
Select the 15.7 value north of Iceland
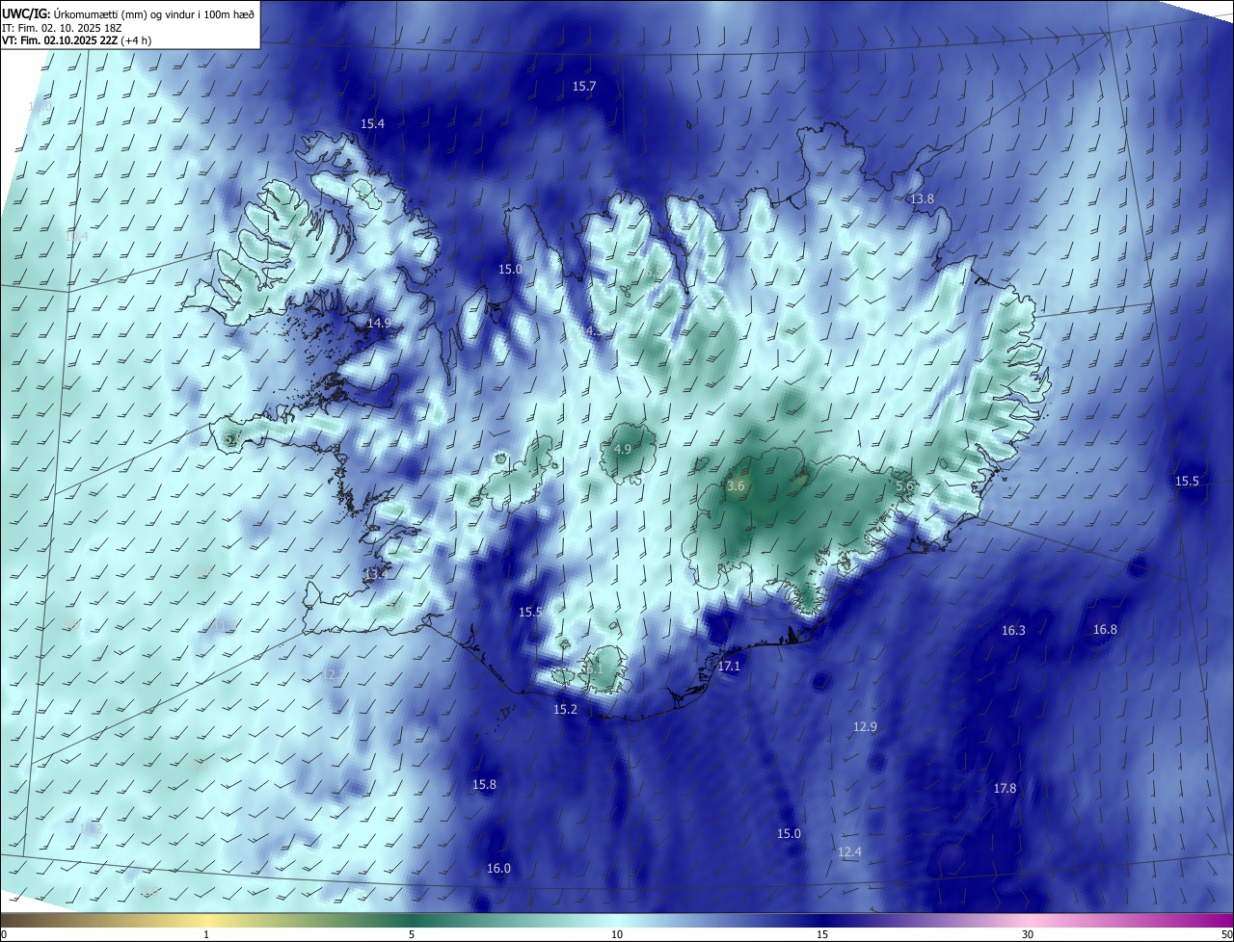584,87
